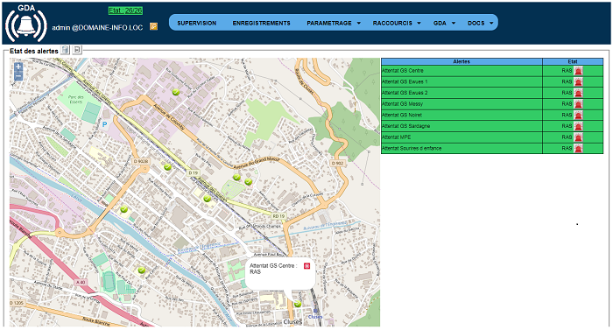Screen dimensions: 613x330
Task: Select the Attentat GS Noiret row
Action: tap(492, 115)
